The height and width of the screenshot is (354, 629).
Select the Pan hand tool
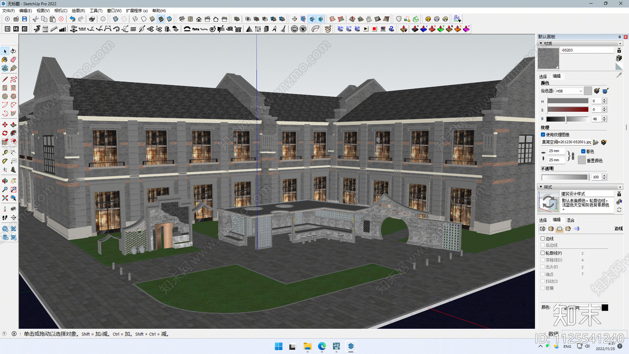click(x=13, y=181)
